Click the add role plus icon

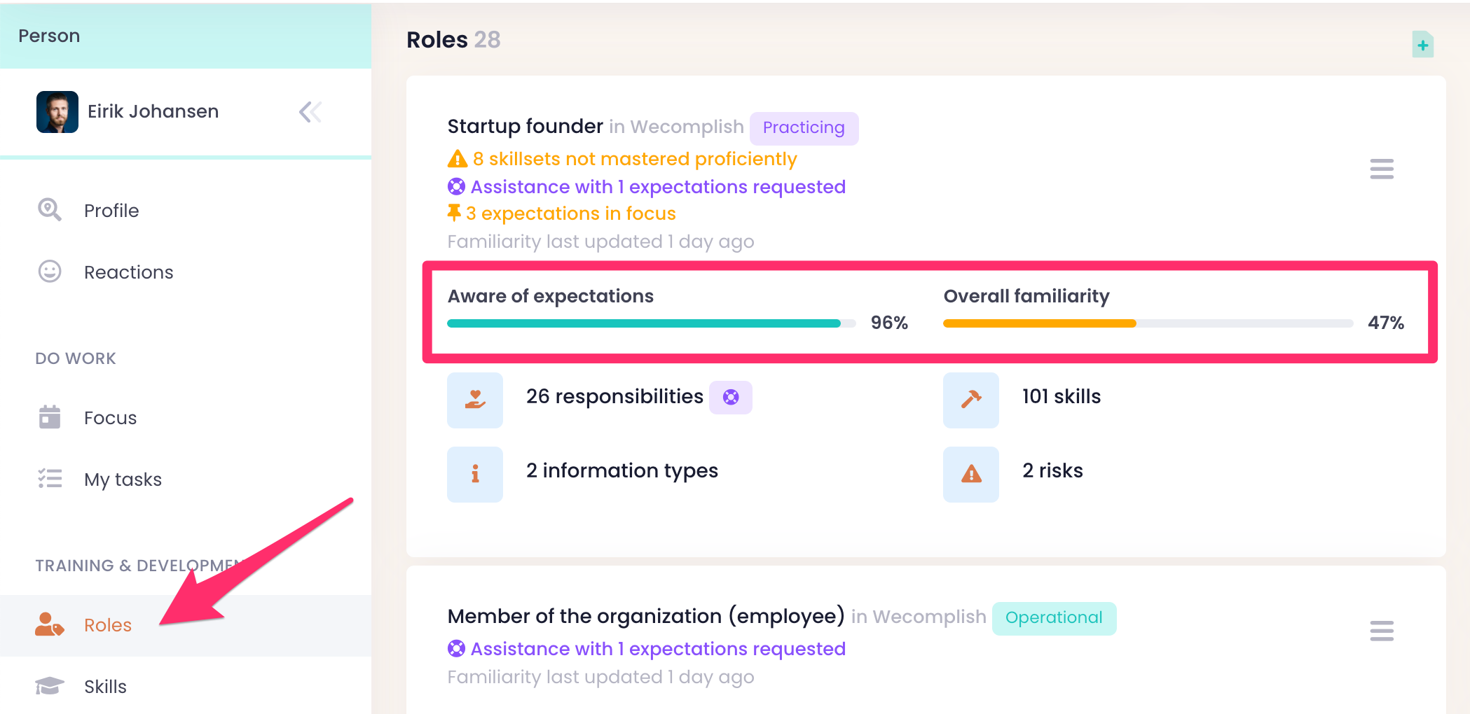coord(1422,45)
